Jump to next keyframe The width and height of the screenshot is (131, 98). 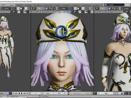[x=25, y=93]
